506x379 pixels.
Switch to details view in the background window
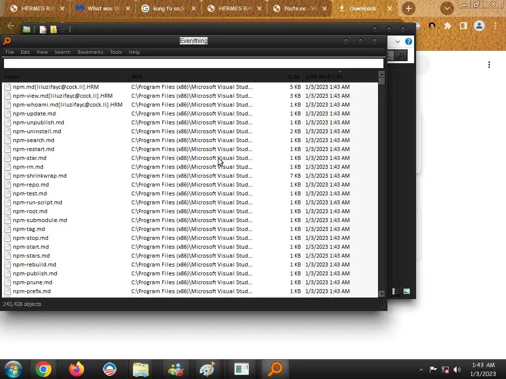[x=396, y=291]
